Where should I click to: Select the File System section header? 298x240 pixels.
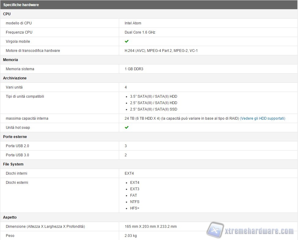coord(13,164)
